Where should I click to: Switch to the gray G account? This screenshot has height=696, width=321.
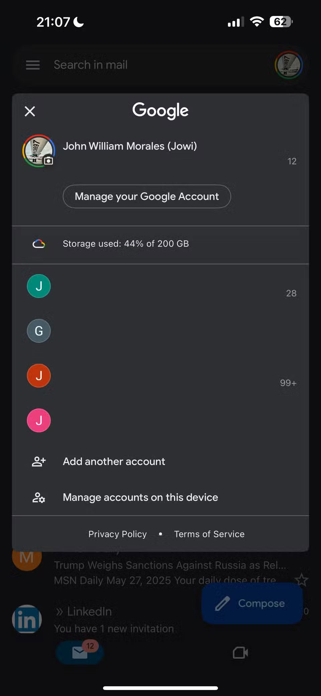point(39,331)
